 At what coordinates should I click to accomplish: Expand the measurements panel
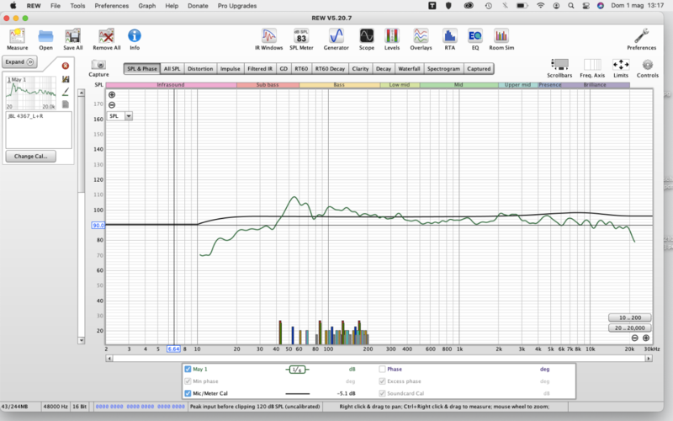19,61
